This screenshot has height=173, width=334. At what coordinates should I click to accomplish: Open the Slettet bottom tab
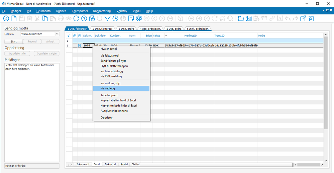point(136,164)
